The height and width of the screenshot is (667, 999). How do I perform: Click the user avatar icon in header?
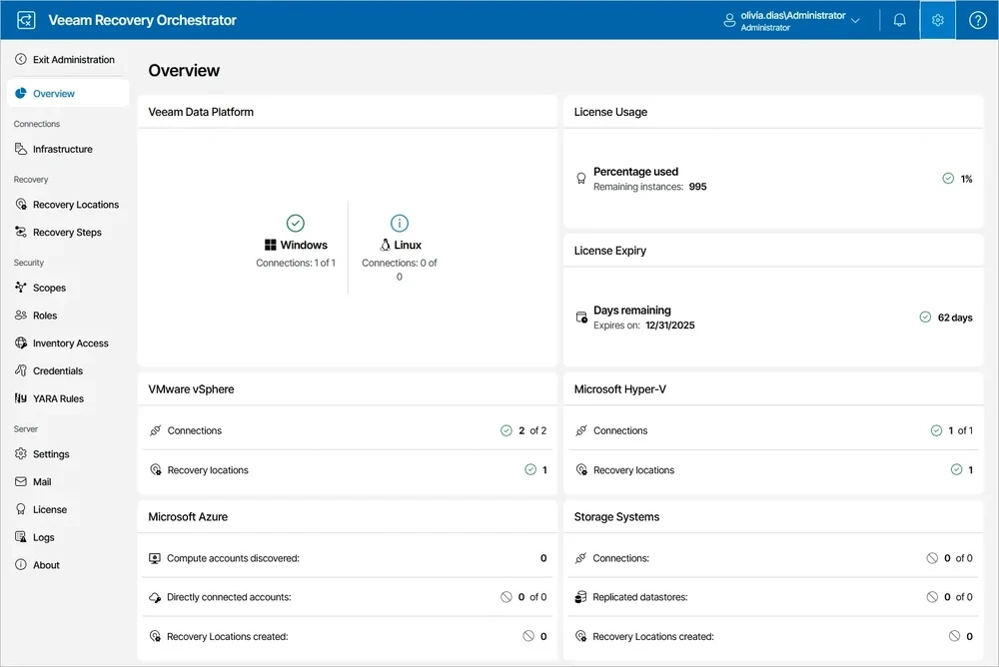[729, 20]
